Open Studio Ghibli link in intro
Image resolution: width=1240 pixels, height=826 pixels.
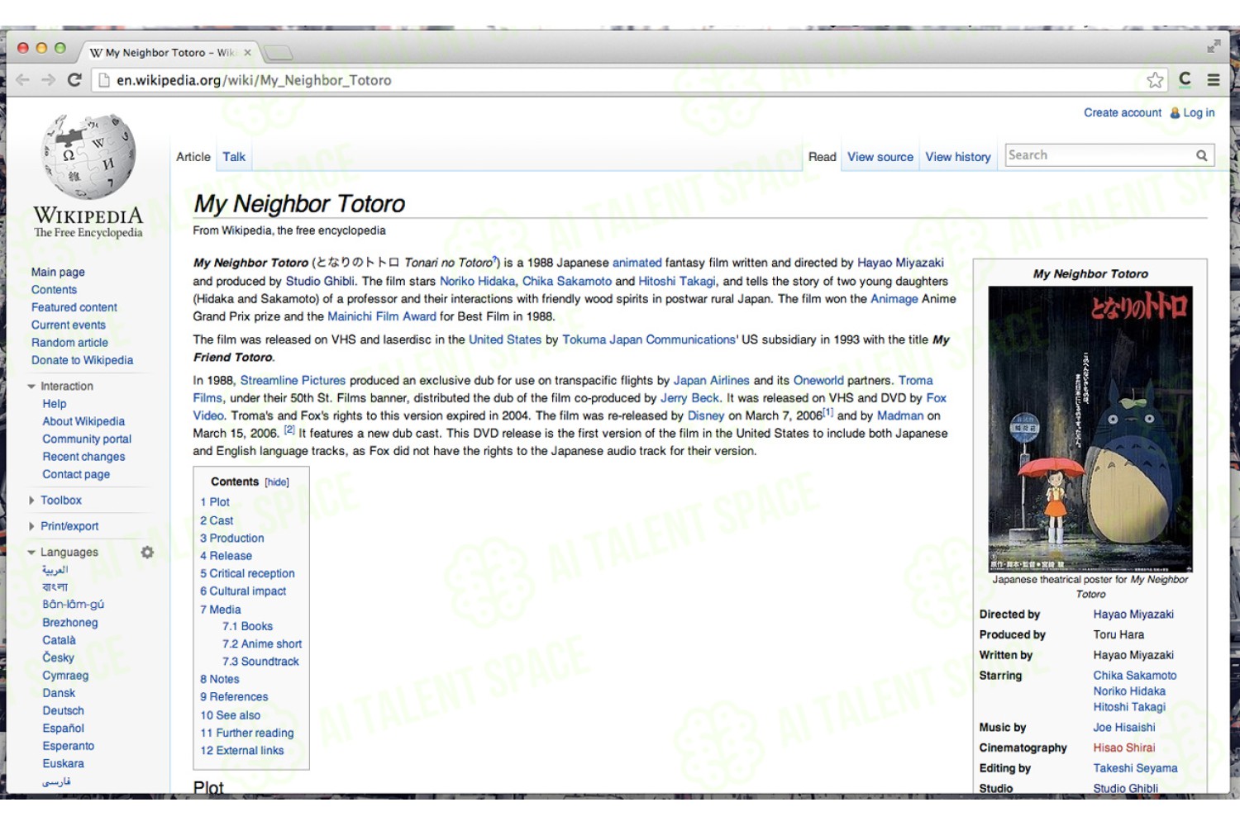320,281
